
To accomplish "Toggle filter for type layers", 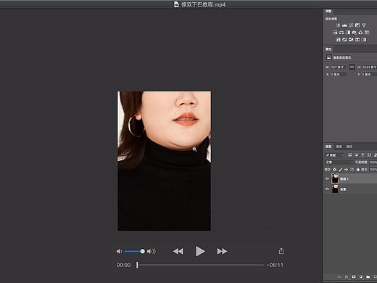I will [x=362, y=155].
